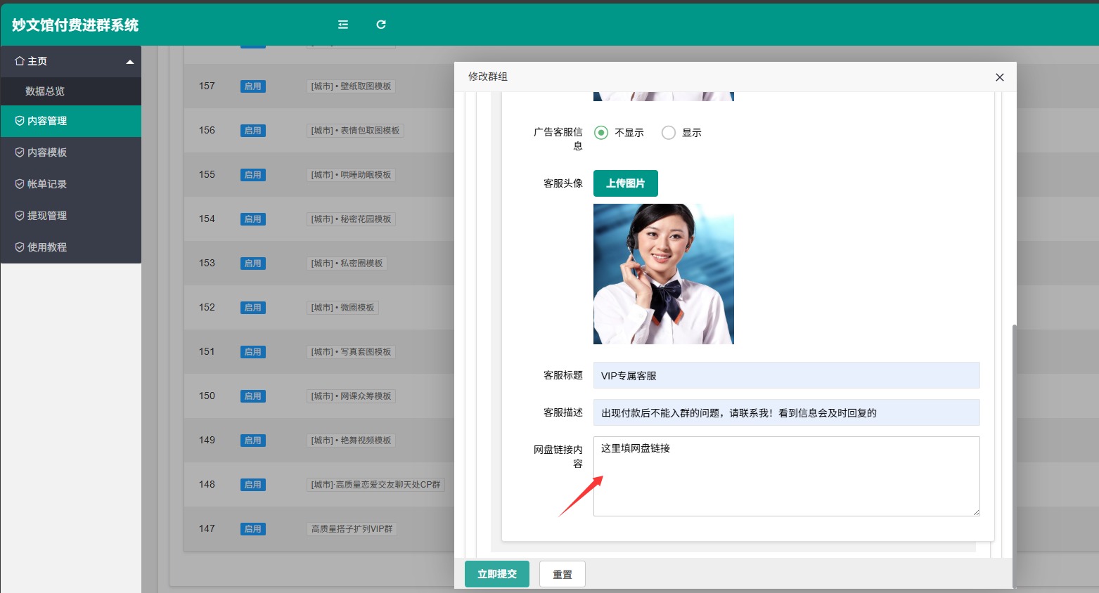Toggle 启用 status for row 157
Image resolution: width=1099 pixels, height=593 pixels.
(x=252, y=86)
